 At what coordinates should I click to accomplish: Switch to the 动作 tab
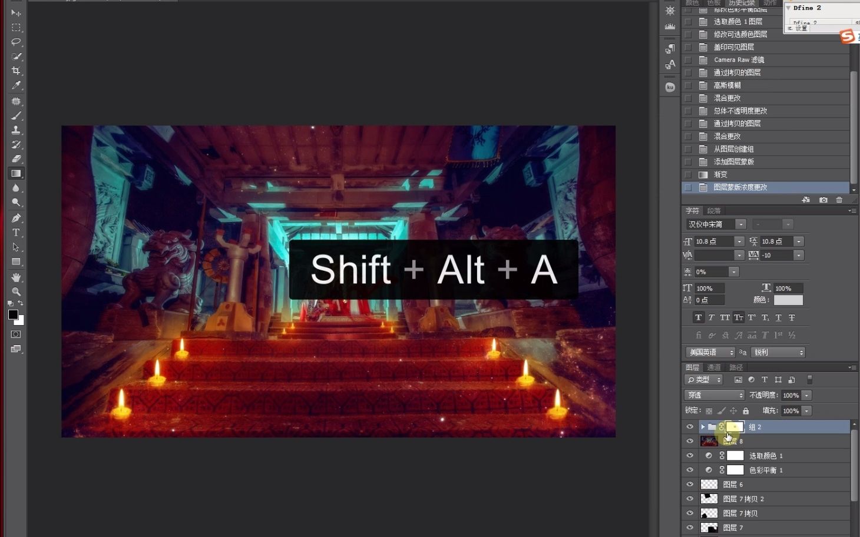(x=770, y=3)
